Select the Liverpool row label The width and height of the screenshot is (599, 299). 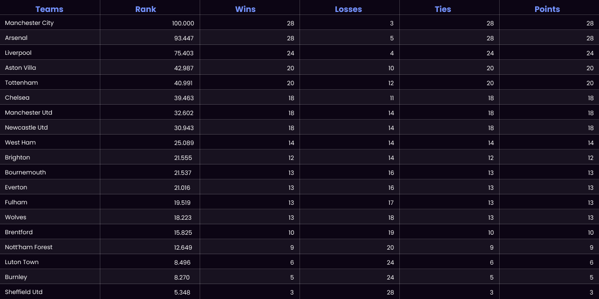pos(18,53)
